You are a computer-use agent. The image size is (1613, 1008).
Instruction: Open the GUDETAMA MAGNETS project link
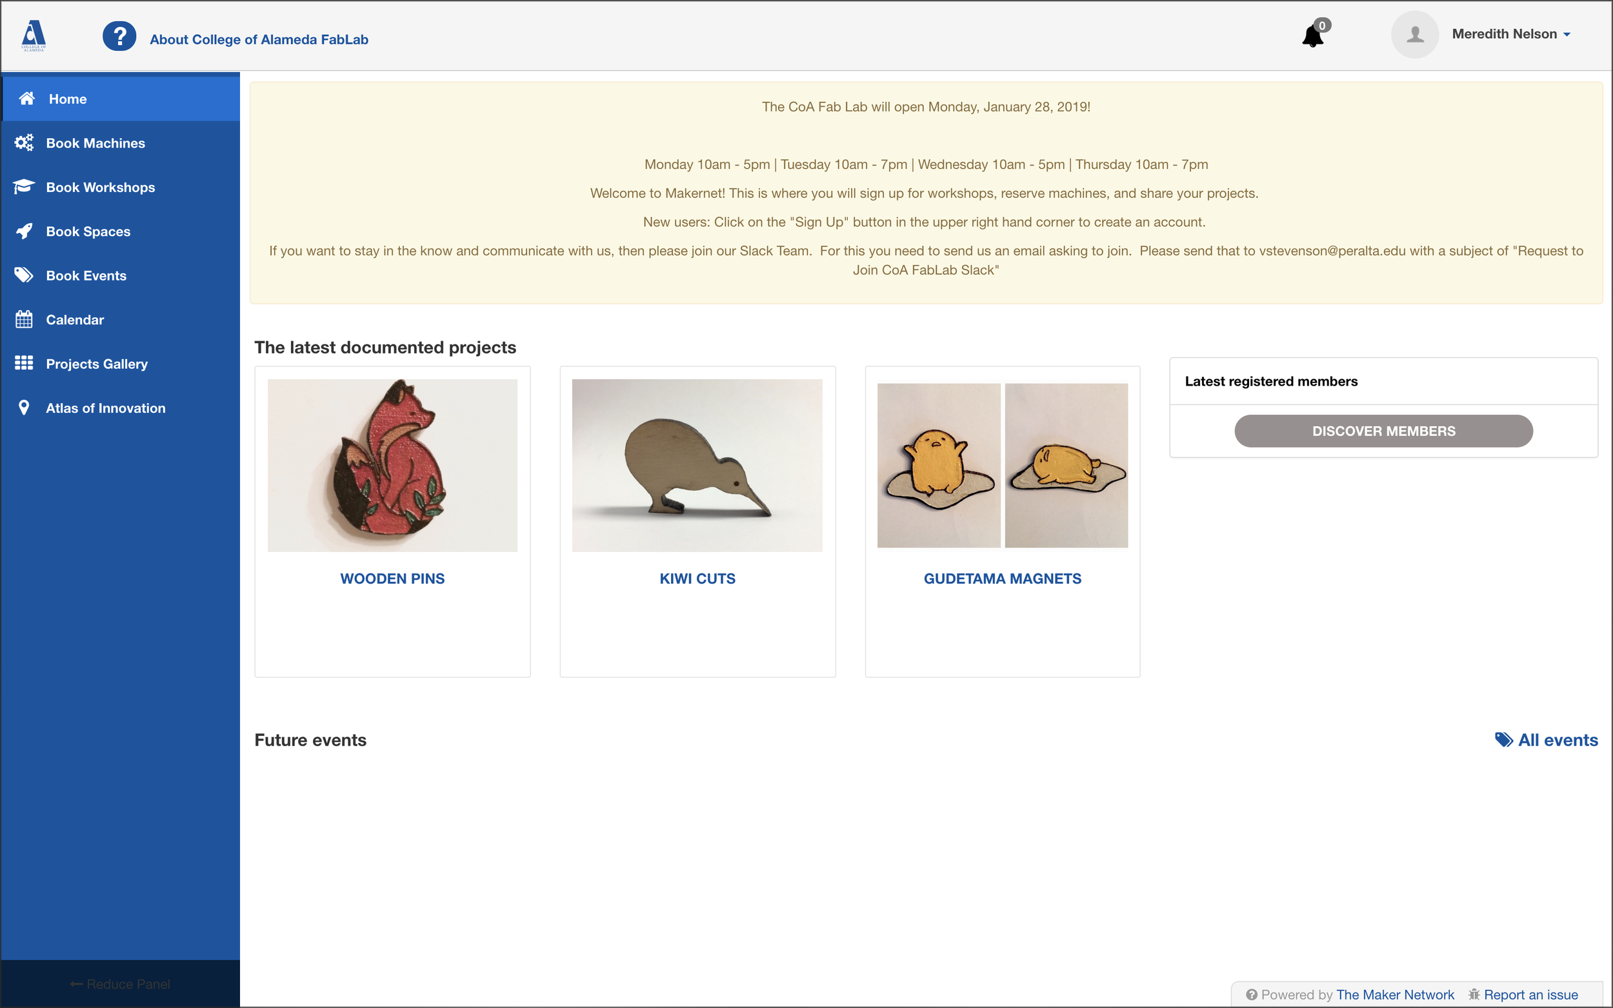1002,578
